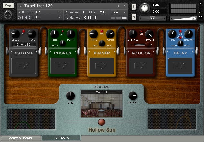The width and height of the screenshot is (204, 142).
Task: Toggle the Chorus pedal ON LED
Action: pos(62,31)
